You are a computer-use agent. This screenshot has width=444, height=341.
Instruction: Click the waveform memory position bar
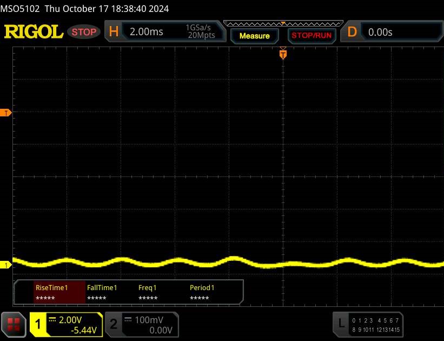(283, 24)
